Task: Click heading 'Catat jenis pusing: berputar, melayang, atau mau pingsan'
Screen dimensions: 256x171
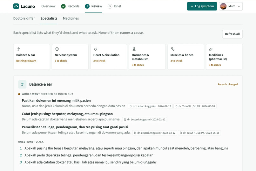Action: 67,114
